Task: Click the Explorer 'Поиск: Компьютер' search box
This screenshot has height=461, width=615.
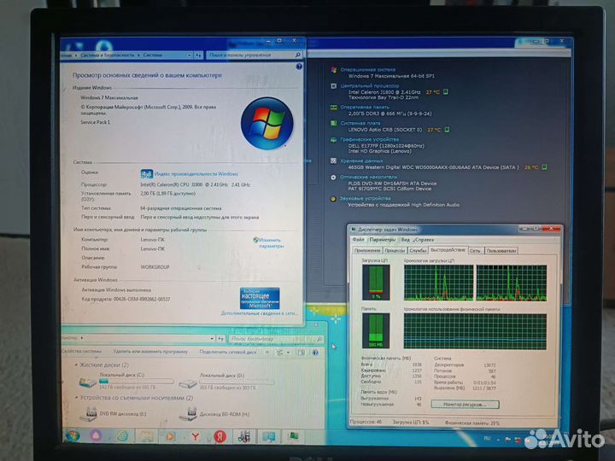Action: tap(276, 339)
